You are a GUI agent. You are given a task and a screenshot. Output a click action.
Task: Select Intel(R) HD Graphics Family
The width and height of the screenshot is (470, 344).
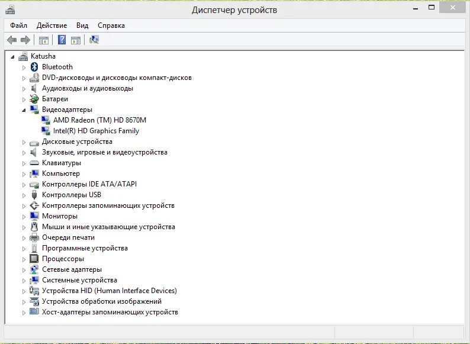click(x=96, y=131)
